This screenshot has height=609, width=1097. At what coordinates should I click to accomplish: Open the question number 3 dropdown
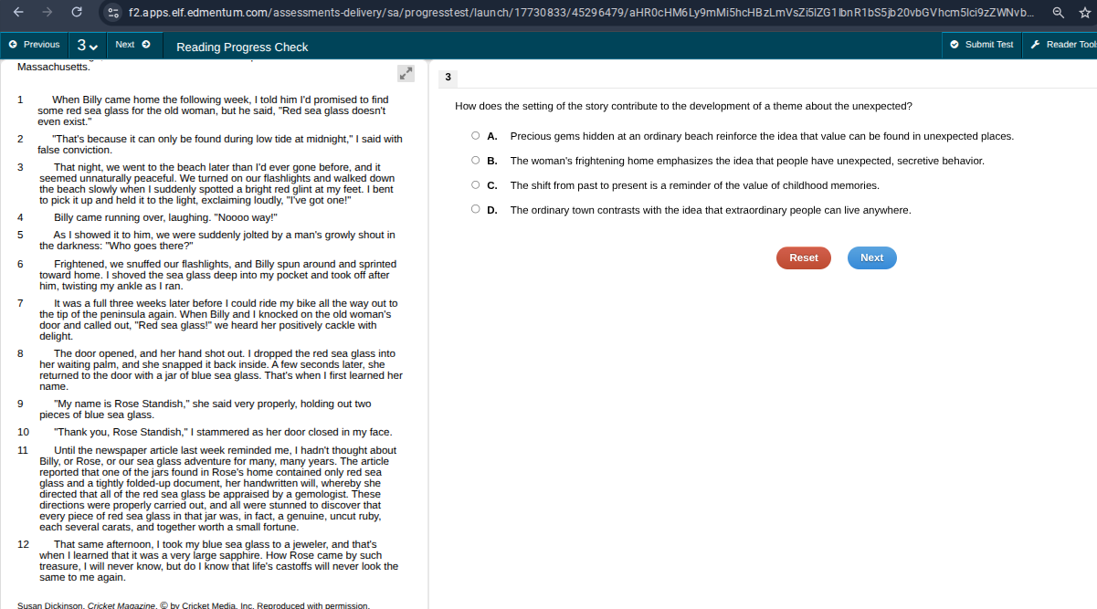click(87, 45)
